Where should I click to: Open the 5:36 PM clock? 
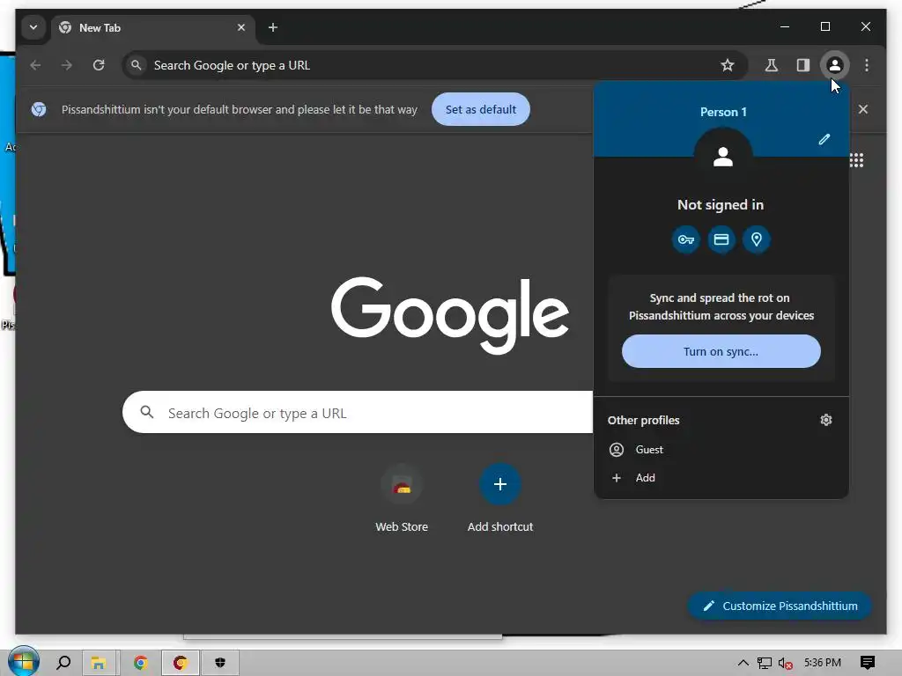(x=823, y=663)
